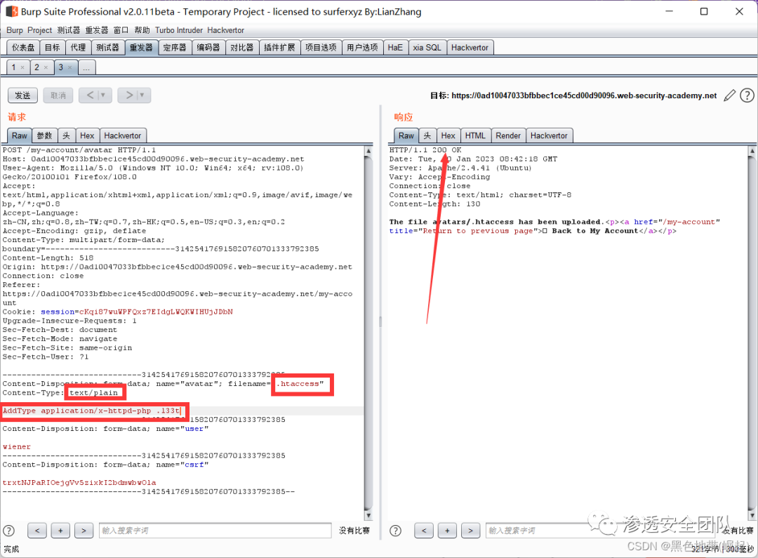Screen dimensions: 758x558
Task: Switch to the 编码器 tab
Action: (208, 48)
